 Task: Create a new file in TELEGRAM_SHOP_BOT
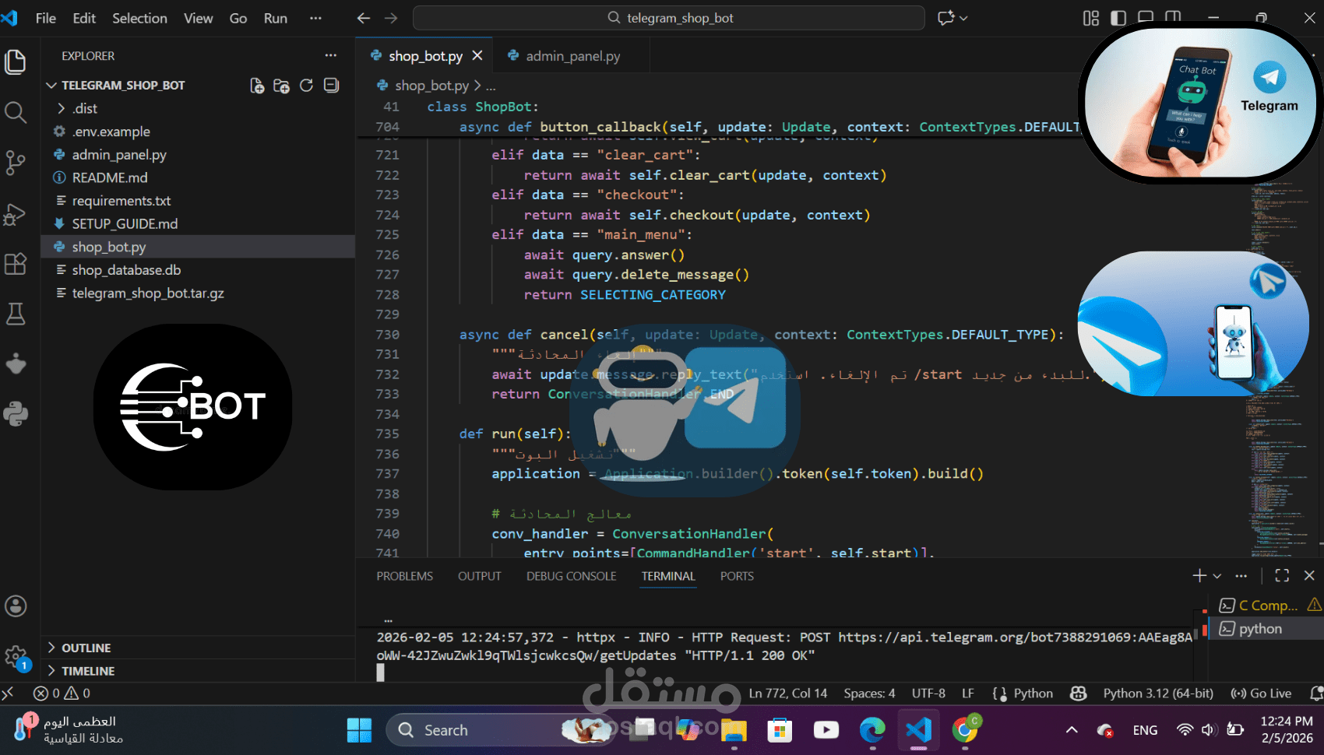(257, 86)
